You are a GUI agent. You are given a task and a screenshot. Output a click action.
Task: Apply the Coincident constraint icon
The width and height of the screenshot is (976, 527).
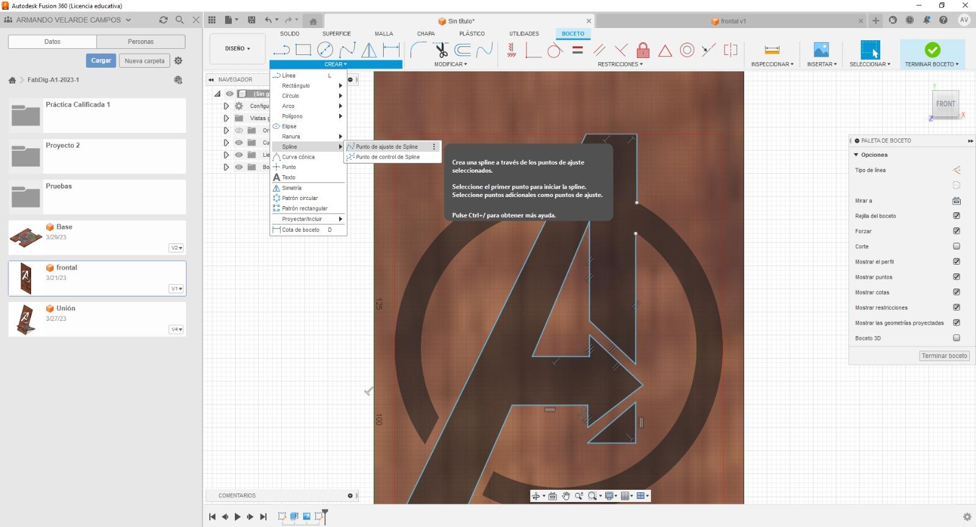click(x=533, y=50)
